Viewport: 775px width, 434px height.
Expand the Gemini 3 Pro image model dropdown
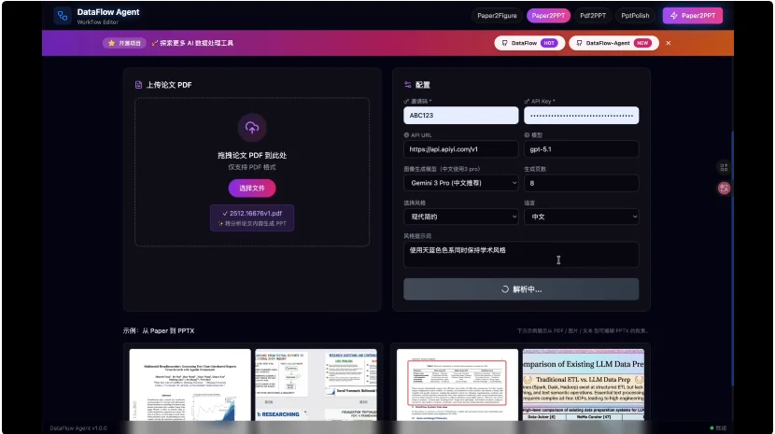(460, 183)
